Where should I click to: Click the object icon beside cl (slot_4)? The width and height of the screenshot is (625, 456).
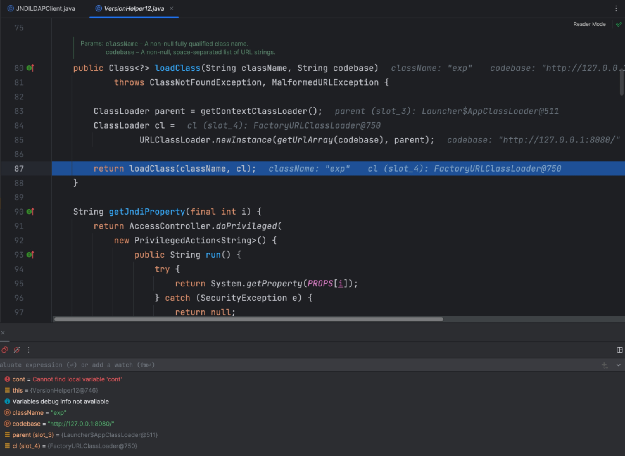click(x=7, y=446)
